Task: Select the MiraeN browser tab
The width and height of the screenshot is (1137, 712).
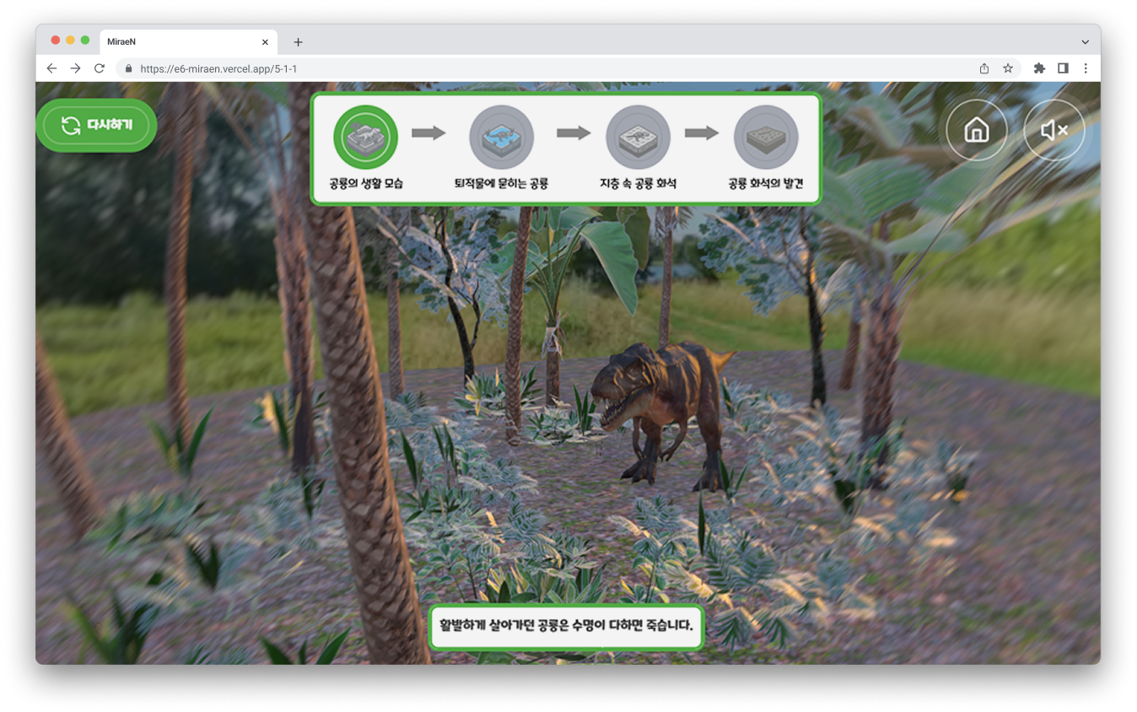Action: (x=181, y=42)
